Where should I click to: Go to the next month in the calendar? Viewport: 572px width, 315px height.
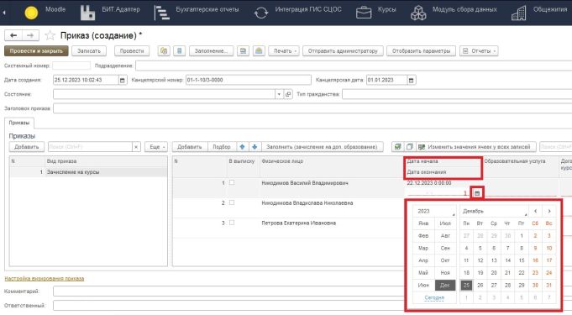[x=549, y=212]
